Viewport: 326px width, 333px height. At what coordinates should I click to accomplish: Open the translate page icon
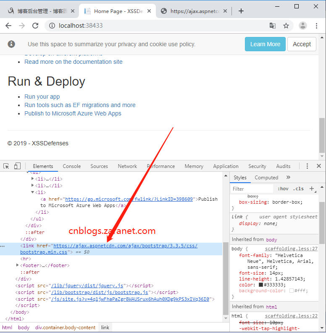pyautogui.click(x=273, y=26)
